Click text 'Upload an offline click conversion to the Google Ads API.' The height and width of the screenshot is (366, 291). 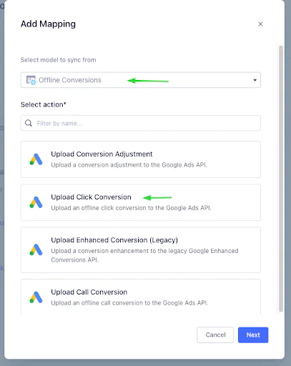click(x=131, y=208)
